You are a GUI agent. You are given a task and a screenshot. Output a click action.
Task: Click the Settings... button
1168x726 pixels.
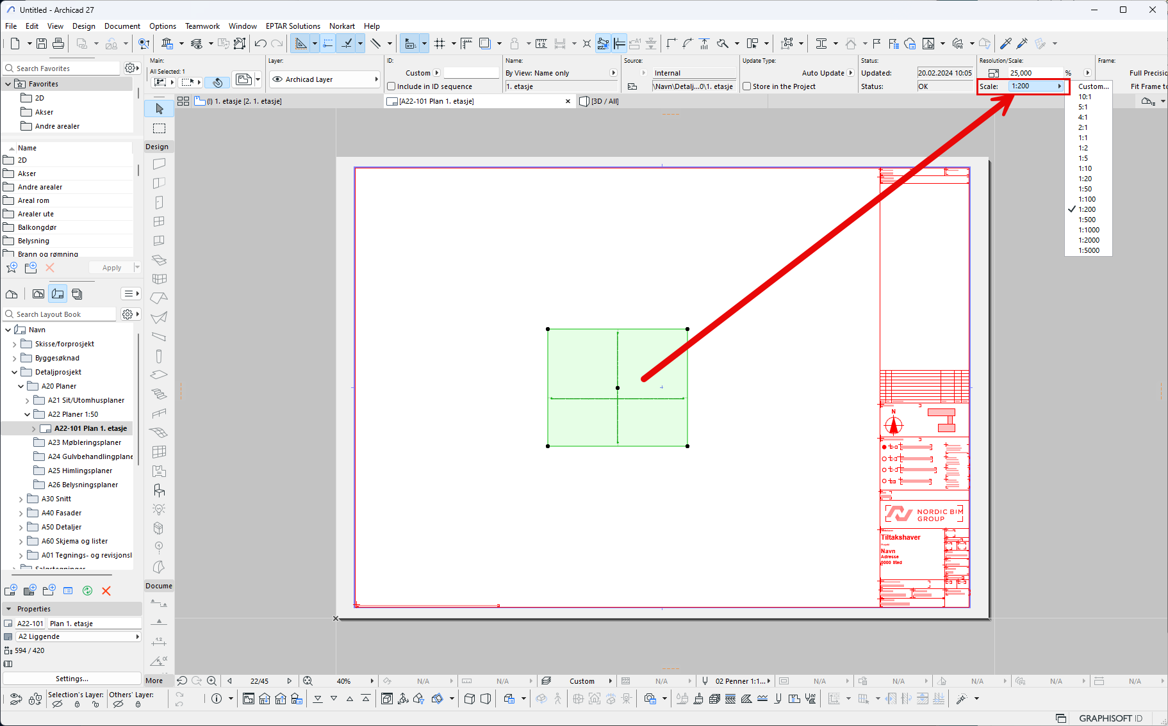(72, 679)
